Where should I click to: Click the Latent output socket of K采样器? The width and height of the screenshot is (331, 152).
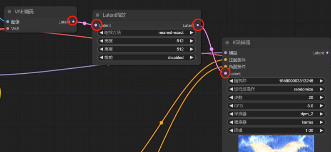click(x=327, y=53)
